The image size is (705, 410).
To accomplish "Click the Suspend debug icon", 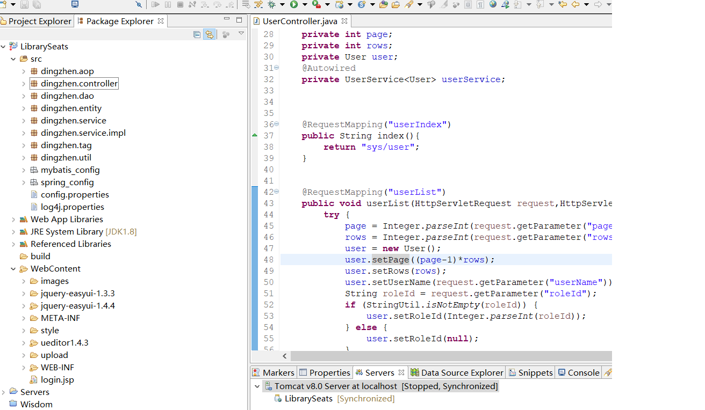I will 168,4.
